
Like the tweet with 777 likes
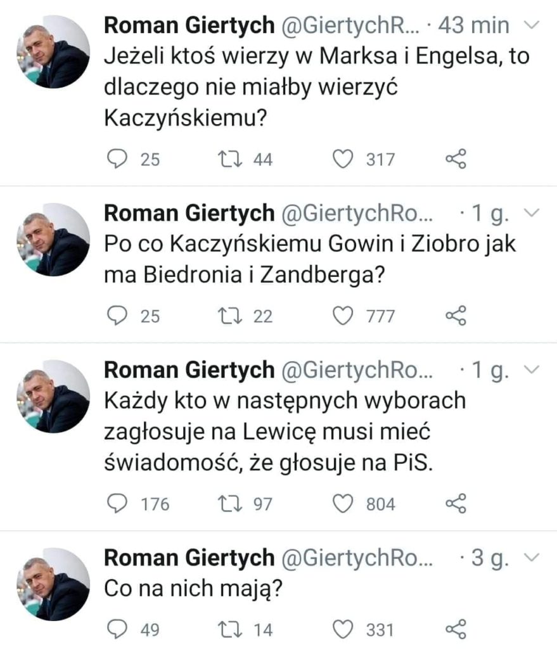pos(343,315)
